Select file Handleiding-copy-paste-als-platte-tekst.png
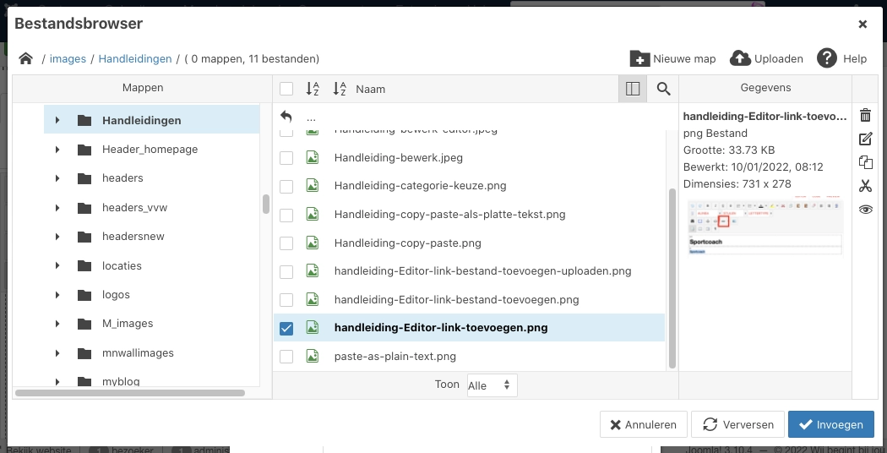This screenshot has width=887, height=453. click(449, 215)
